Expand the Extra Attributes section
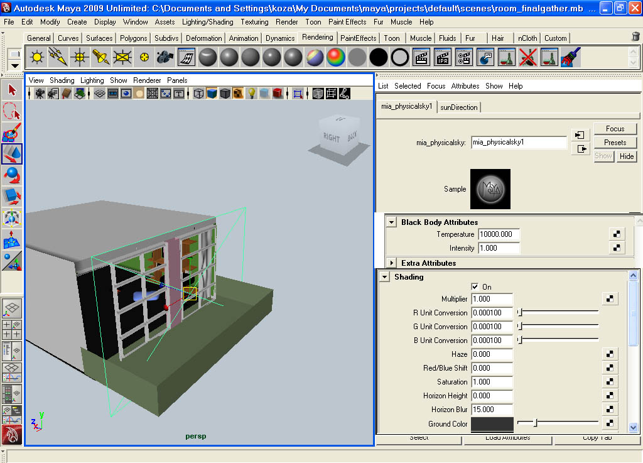The image size is (643, 463). pos(392,263)
